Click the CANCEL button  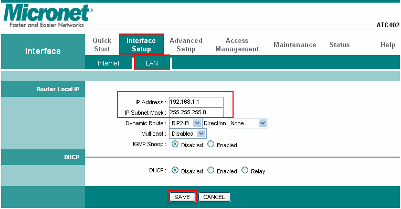[214, 197]
